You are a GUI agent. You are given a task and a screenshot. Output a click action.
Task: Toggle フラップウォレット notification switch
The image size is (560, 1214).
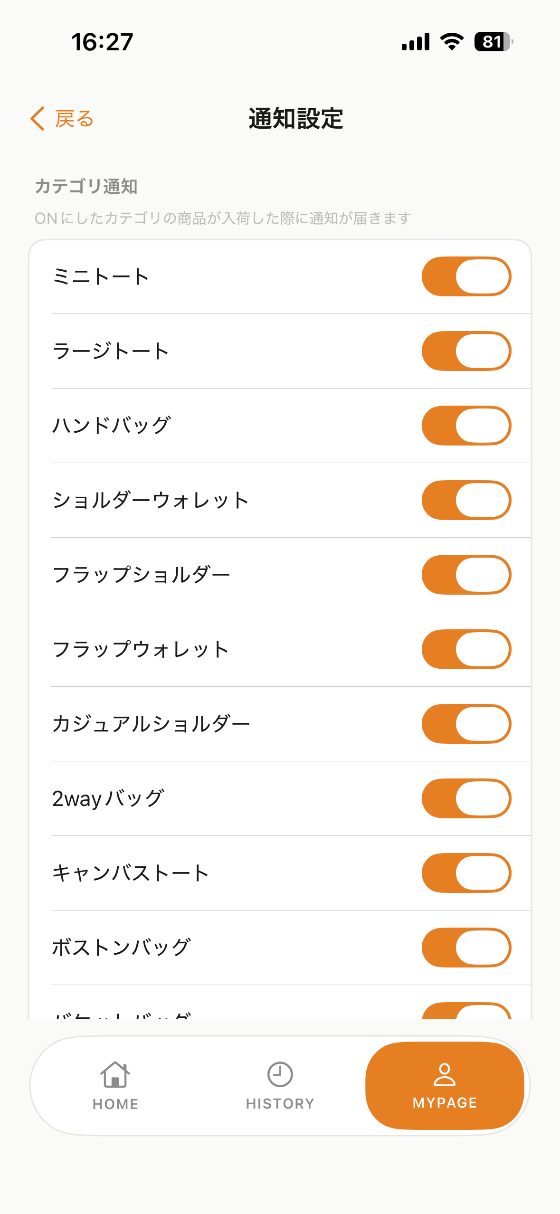coord(466,649)
